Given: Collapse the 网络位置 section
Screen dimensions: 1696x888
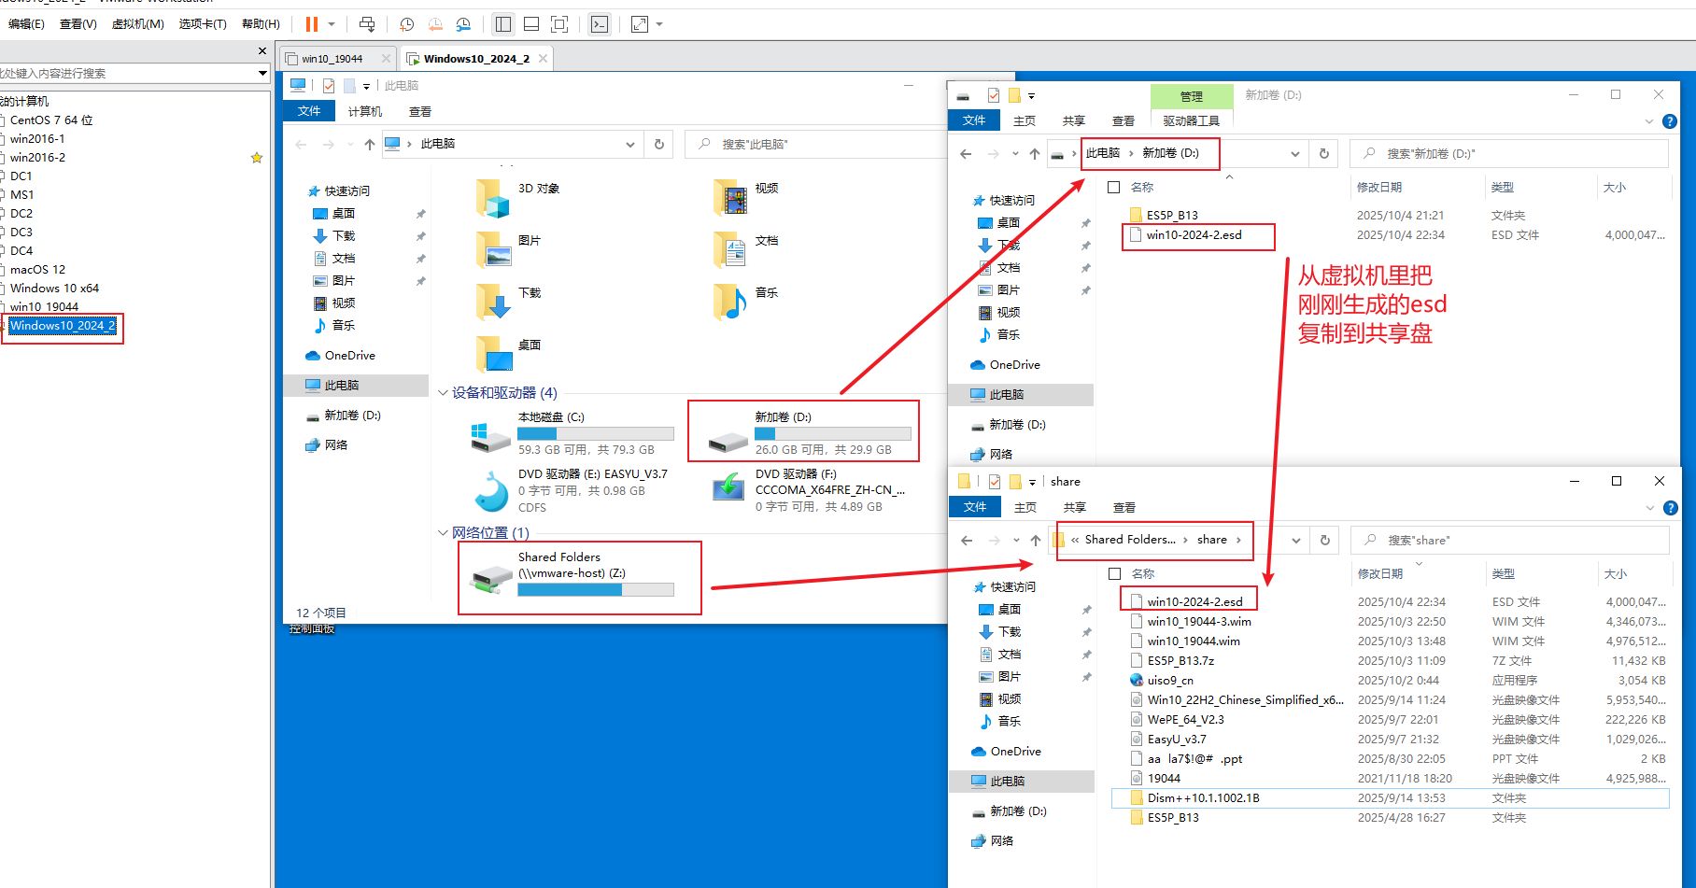Looking at the screenshot, I should (443, 533).
